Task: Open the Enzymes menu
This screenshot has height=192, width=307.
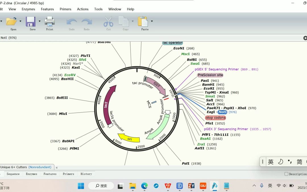Action: [28, 9]
